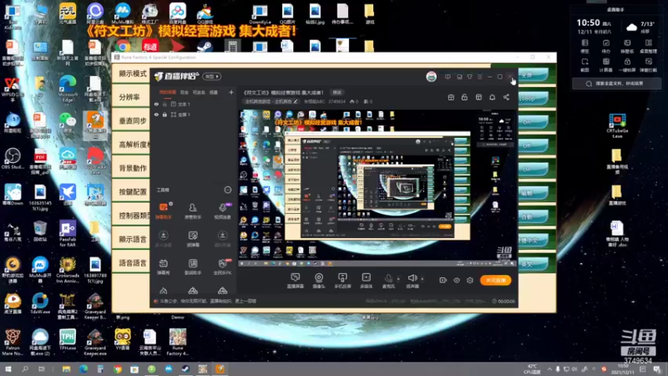
Task: Hide the 文本 1 source with eye icon
Action: pos(156,104)
